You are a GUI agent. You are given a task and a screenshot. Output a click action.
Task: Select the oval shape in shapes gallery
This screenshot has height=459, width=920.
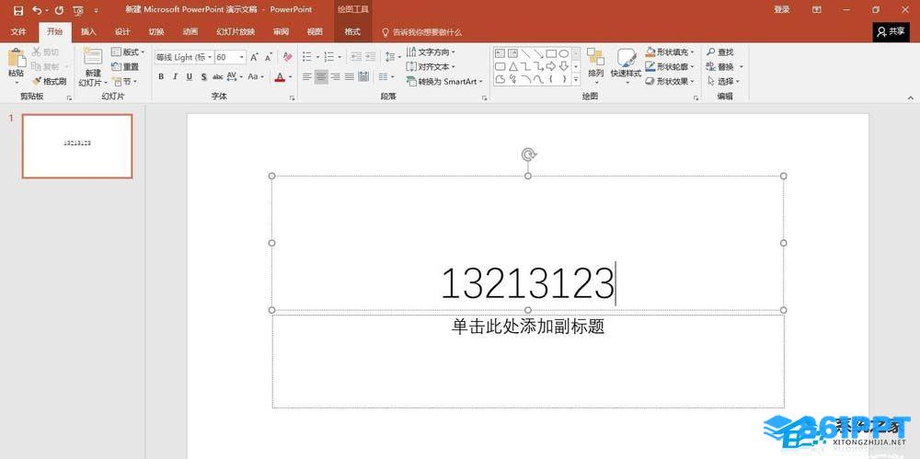click(x=563, y=53)
